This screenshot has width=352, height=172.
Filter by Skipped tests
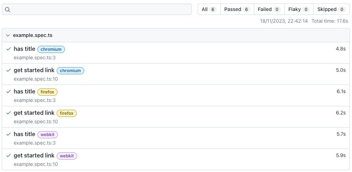pyautogui.click(x=332, y=9)
